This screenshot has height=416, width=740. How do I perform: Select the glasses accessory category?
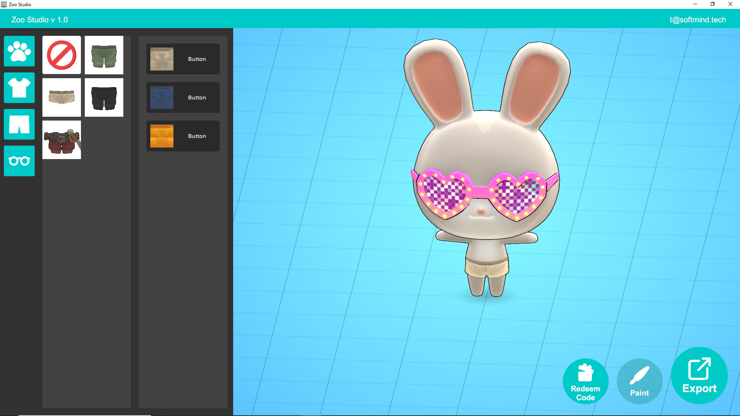19,161
